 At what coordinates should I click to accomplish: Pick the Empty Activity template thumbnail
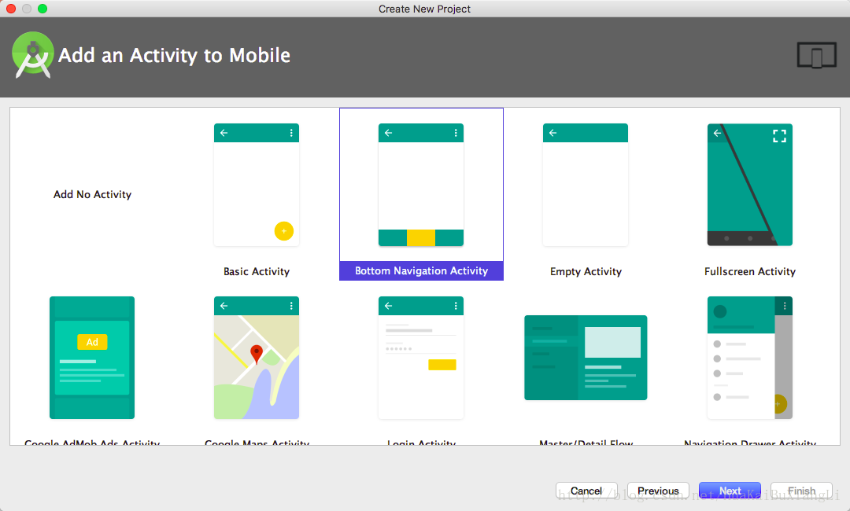pyautogui.click(x=586, y=185)
